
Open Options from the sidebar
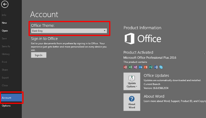pyautogui.click(x=6, y=106)
